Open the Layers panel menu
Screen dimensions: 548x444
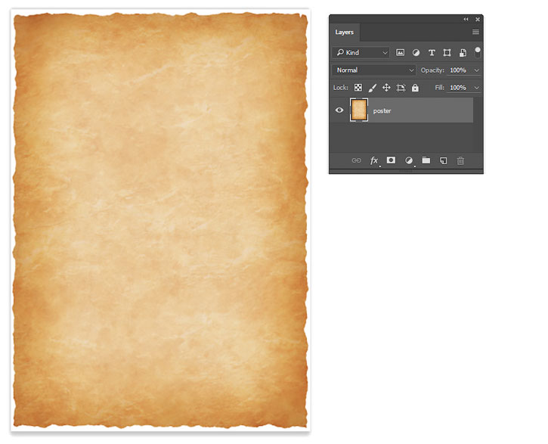coord(475,32)
